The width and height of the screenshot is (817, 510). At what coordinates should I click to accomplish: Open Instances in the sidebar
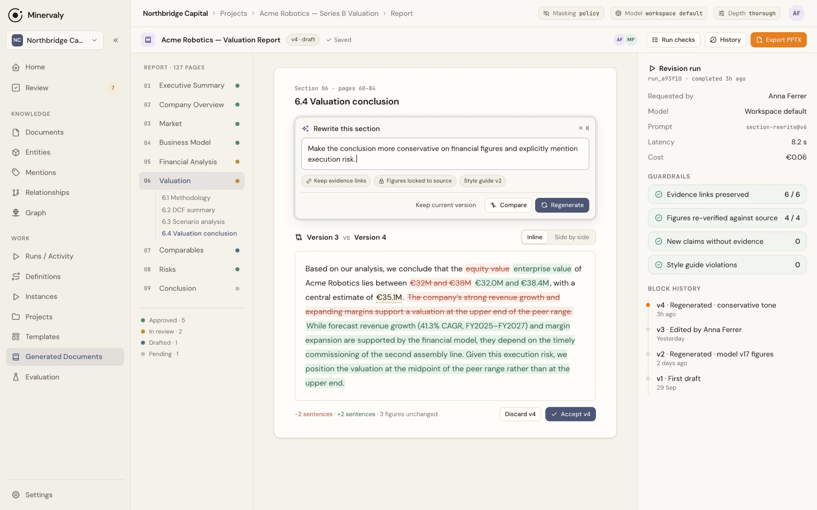point(65,297)
